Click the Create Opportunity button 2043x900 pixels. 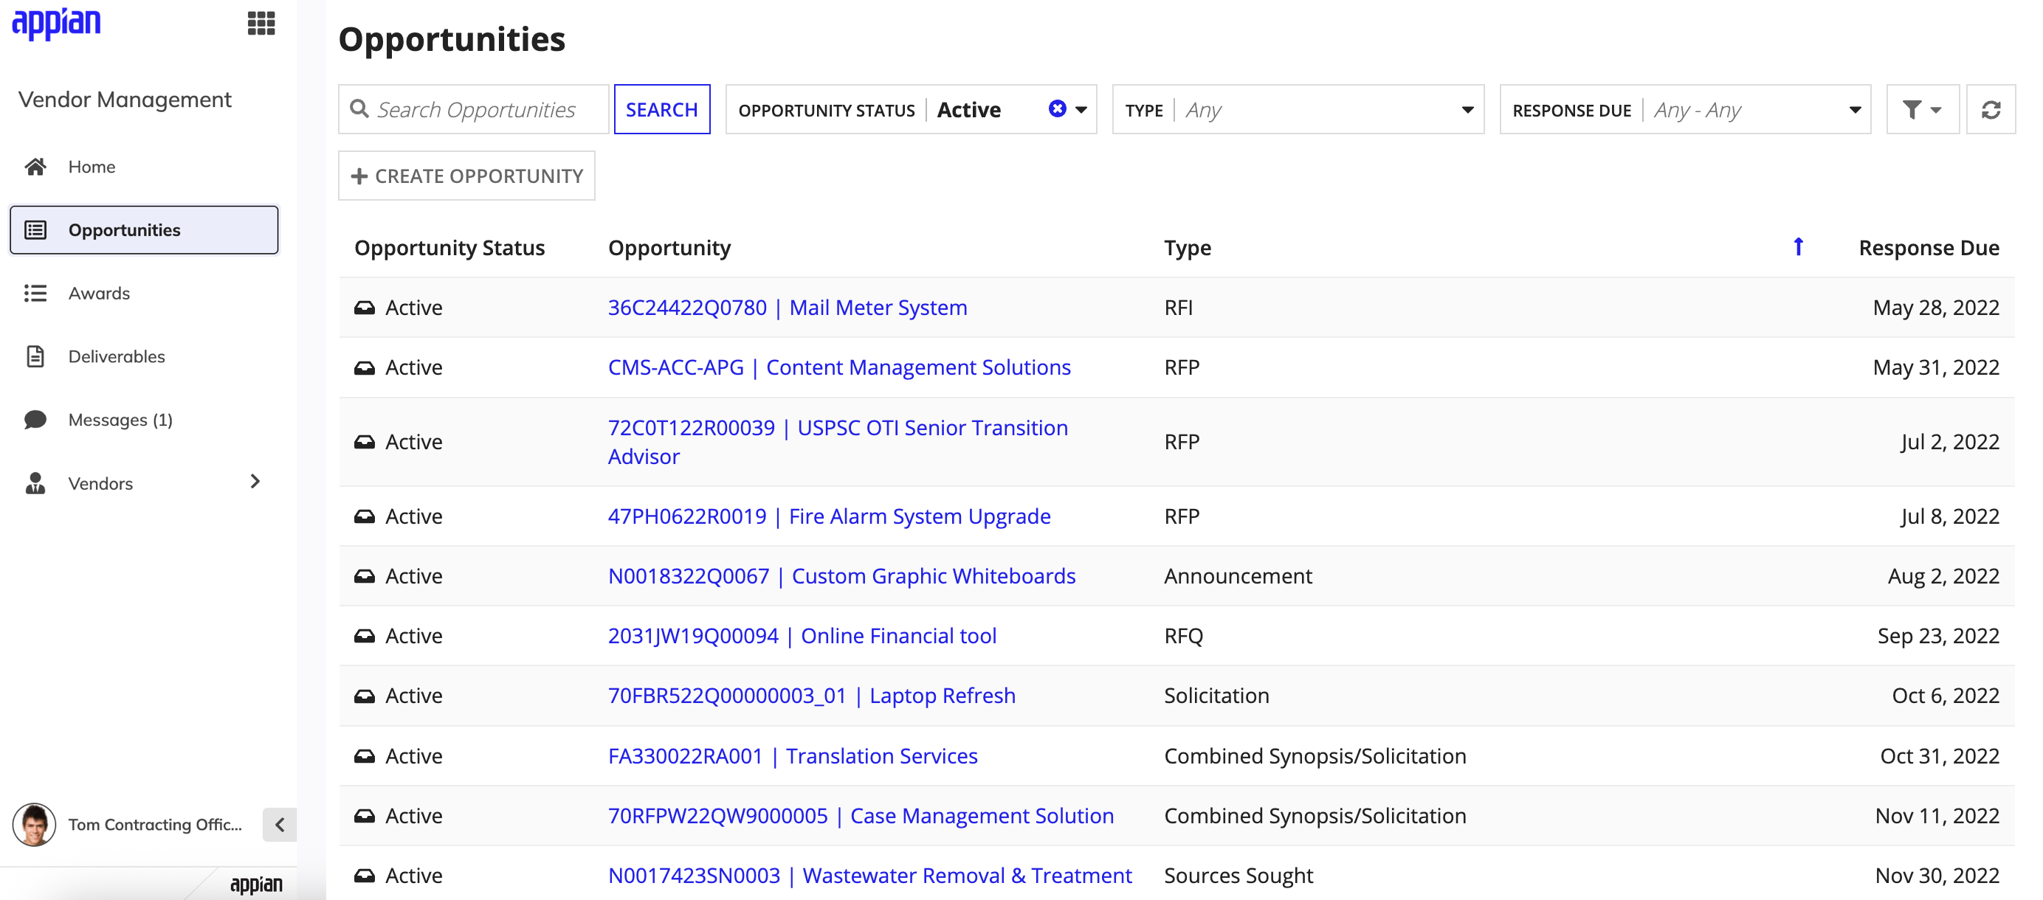466,176
